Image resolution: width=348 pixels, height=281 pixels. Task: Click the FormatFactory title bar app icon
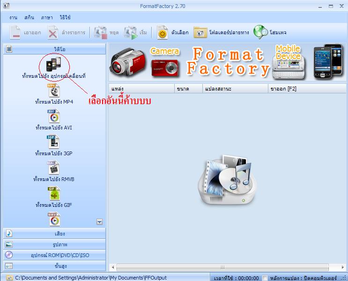[x=6, y=6]
